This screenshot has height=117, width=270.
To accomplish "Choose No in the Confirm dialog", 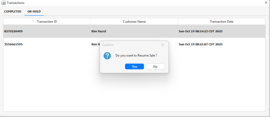I will point(155,66).
